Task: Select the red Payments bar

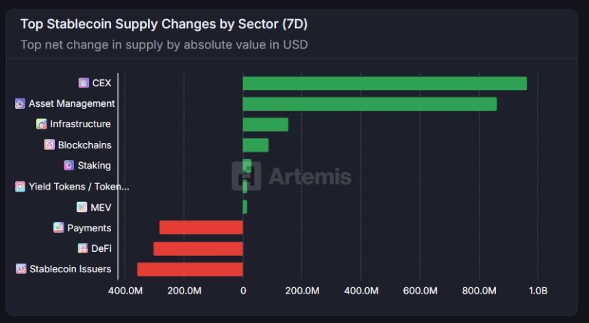Action: [201, 228]
